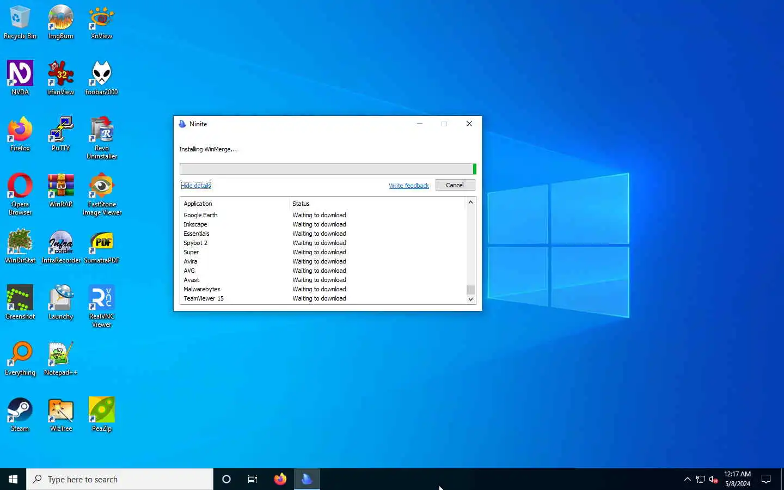Select the foobar2000 desktop icon
The width and height of the screenshot is (784, 490).
[102, 78]
